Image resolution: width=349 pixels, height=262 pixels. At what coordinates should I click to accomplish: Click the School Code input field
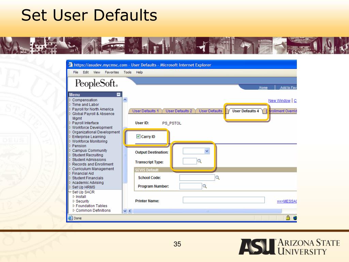(197, 177)
